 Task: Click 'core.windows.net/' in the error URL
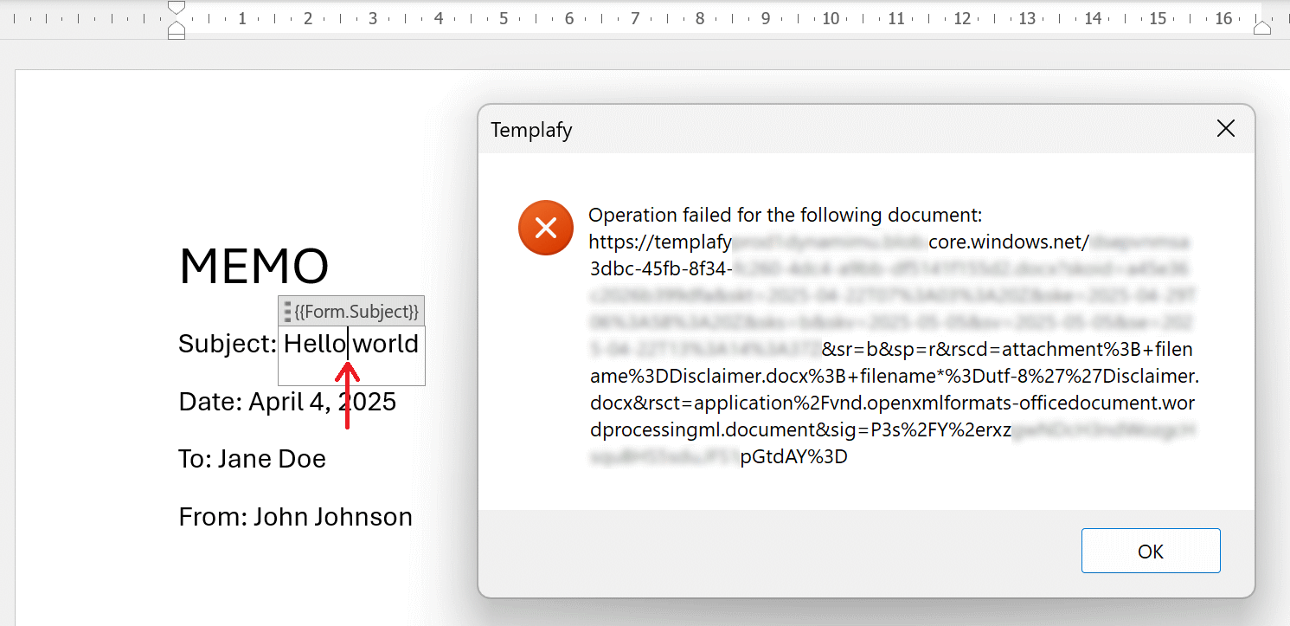1009,242
